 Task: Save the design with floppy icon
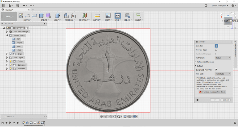(18, 6)
